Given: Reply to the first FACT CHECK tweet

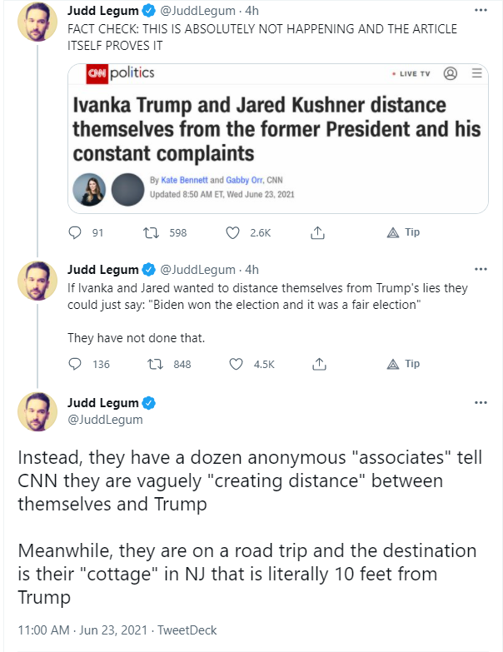Looking at the screenshot, I should point(75,233).
